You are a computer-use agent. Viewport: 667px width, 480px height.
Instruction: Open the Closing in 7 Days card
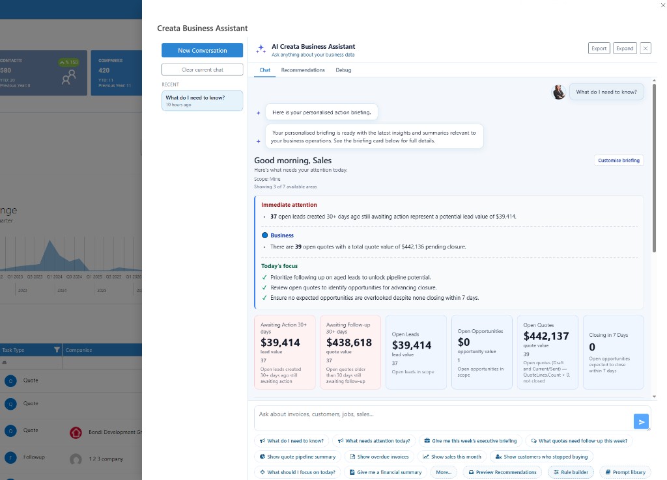tap(613, 352)
